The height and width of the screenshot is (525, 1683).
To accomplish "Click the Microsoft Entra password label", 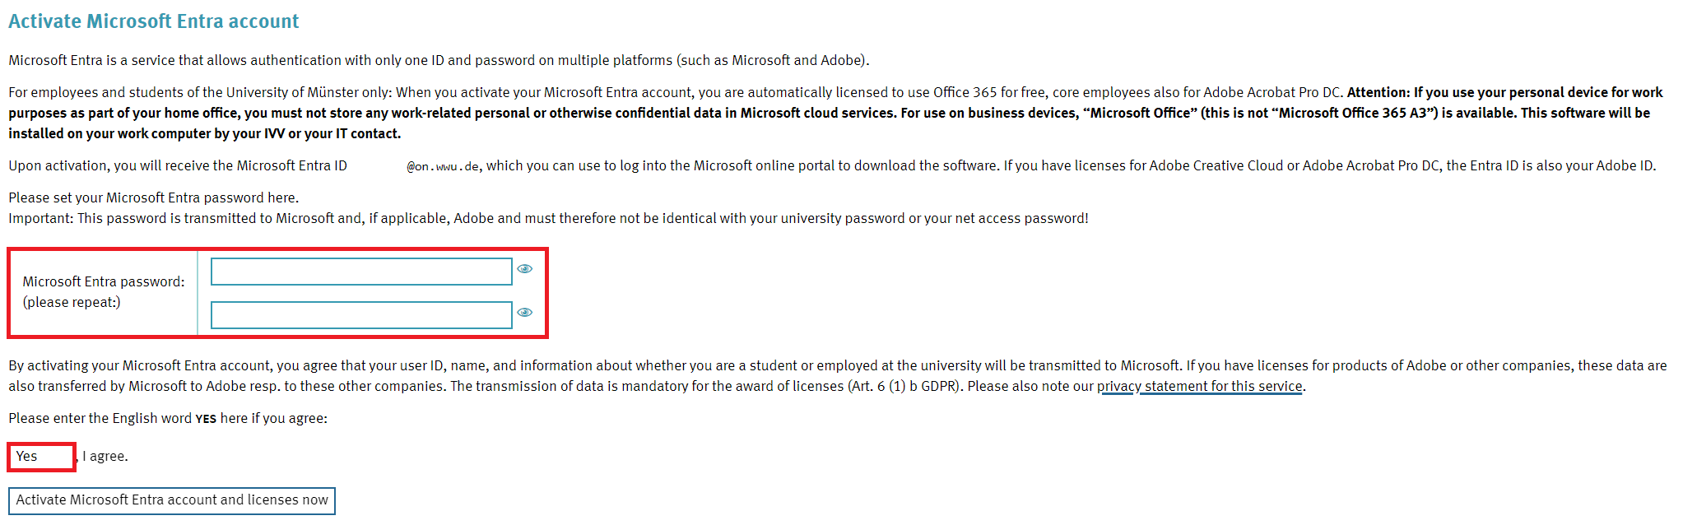I will (104, 281).
